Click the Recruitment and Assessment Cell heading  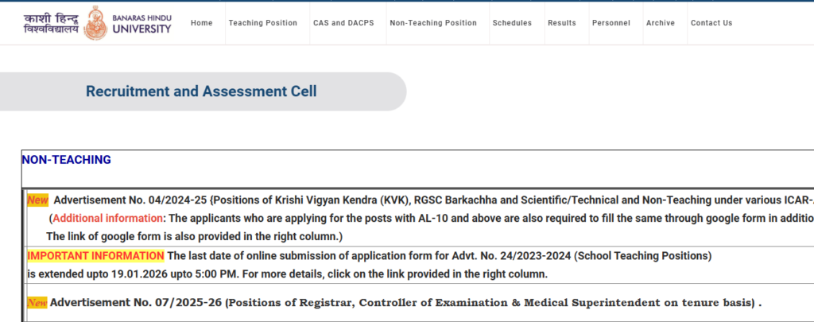point(201,91)
